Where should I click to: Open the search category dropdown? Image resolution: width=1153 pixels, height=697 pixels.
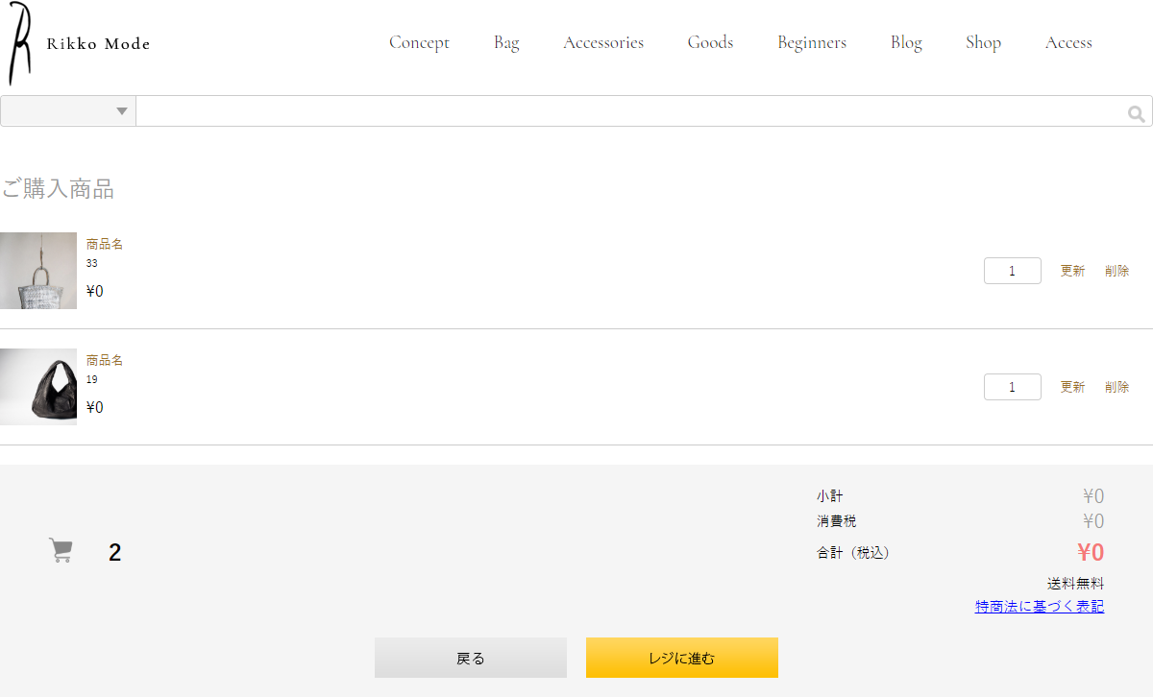pyautogui.click(x=68, y=111)
